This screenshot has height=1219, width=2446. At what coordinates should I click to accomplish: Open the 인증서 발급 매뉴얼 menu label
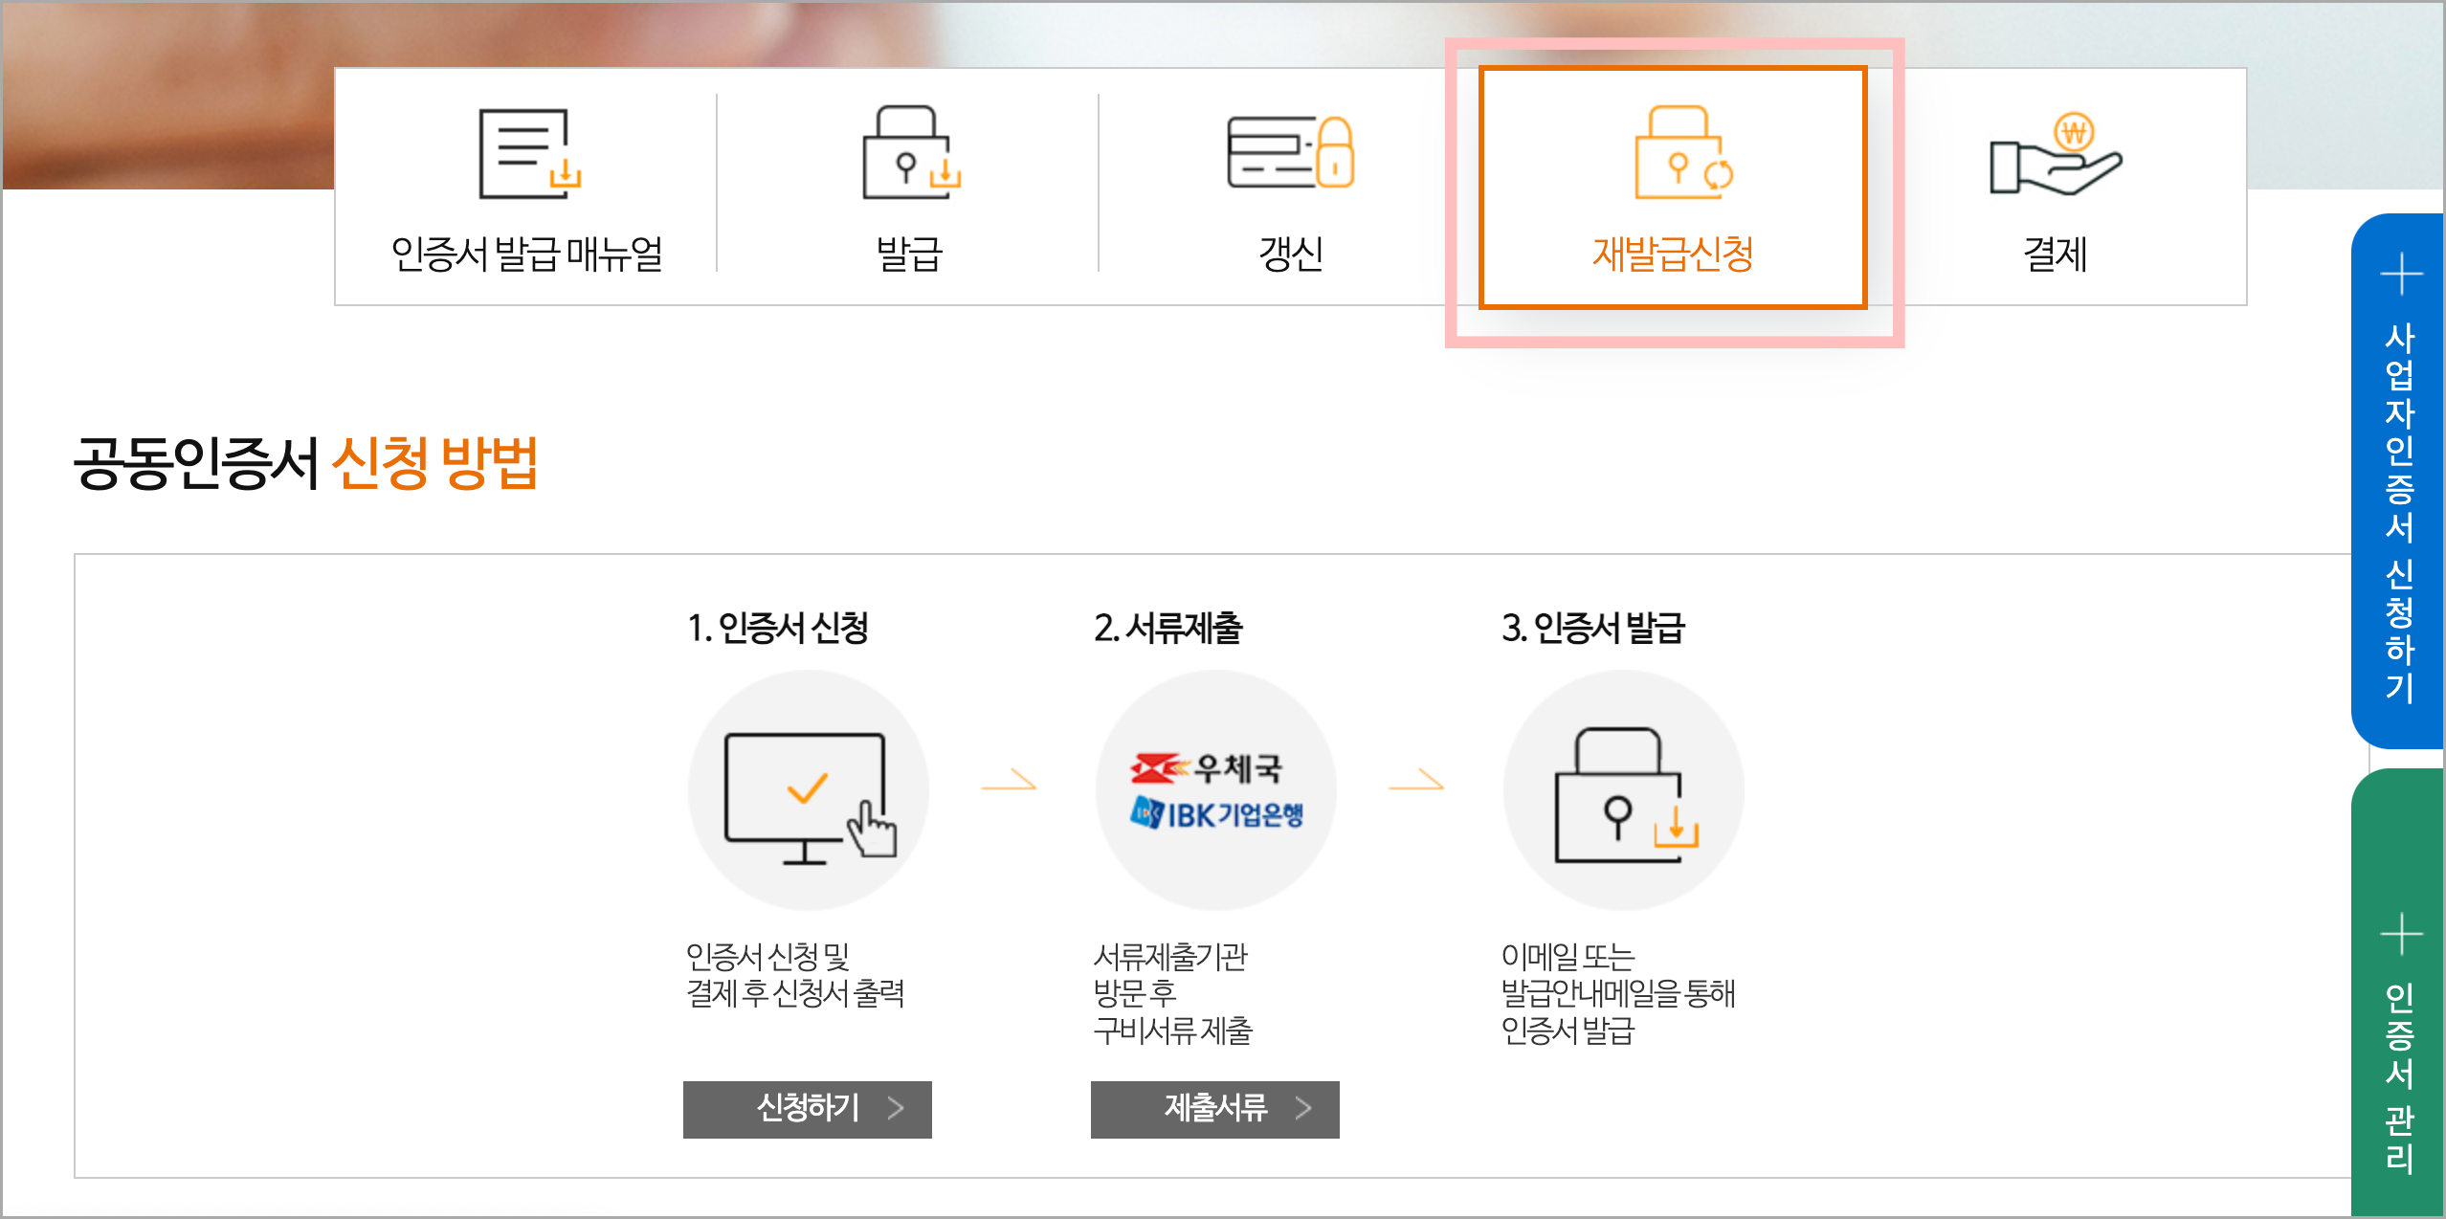(526, 255)
